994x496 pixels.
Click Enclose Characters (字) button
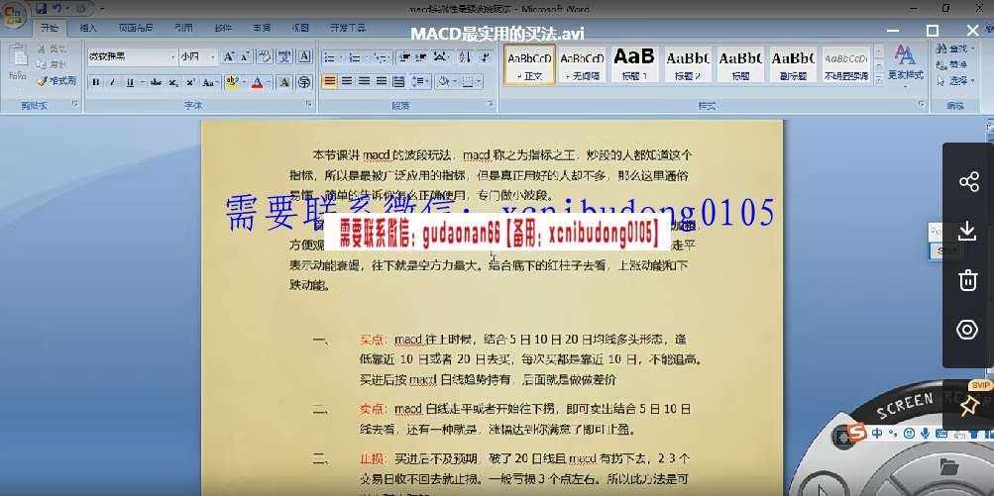point(304,82)
